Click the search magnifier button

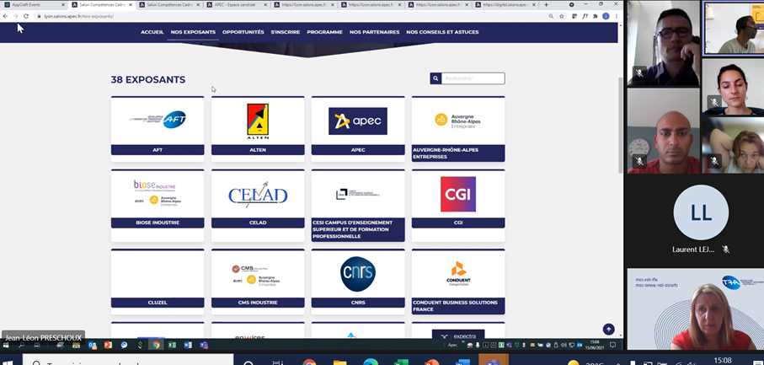tap(435, 78)
